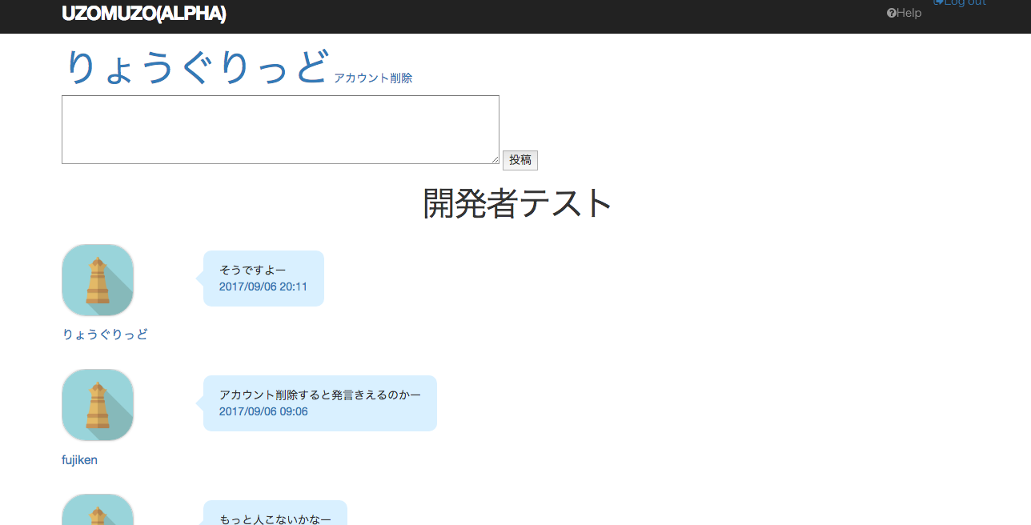The image size is (1031, 525).
Task: Click the アカウント削除 link
Action: pos(373,78)
